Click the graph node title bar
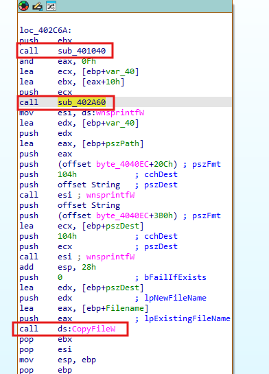269x374 pixels. [125, 6]
